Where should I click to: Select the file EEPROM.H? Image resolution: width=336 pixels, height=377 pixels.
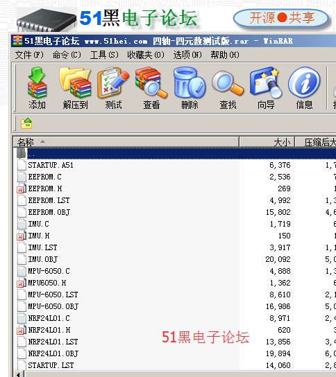tap(45, 188)
